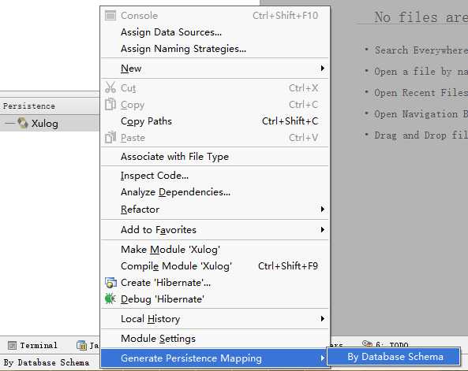Open the TODO tool window tab

tap(385, 345)
